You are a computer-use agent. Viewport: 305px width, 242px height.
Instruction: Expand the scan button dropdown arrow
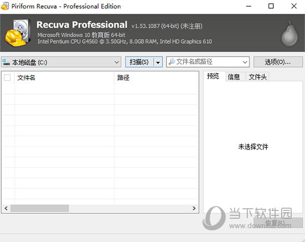click(158, 62)
